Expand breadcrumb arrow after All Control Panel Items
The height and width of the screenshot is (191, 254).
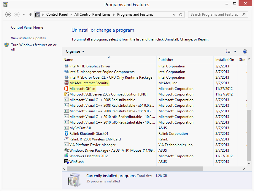tap(114, 14)
